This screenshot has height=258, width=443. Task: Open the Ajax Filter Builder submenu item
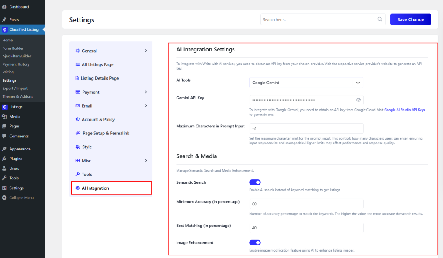point(17,56)
